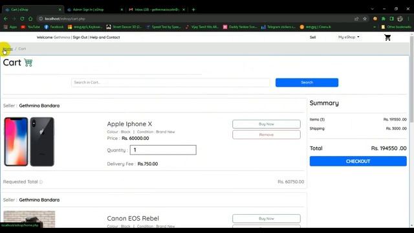Reload the page with refresh icon
This screenshot has height=233, width=414.
click(x=22, y=19)
